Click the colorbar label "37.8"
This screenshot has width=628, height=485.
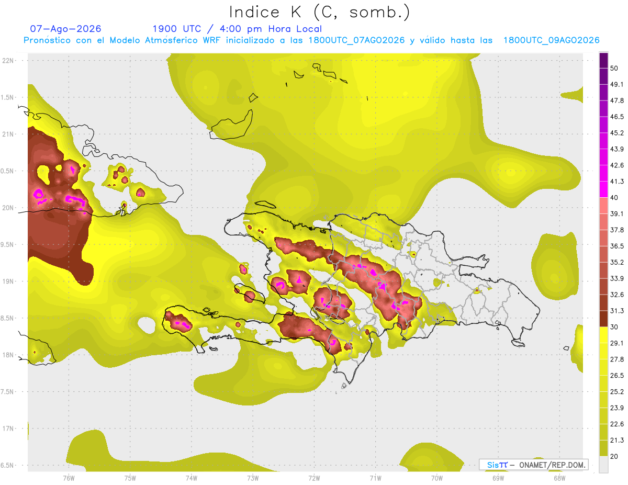617,230
